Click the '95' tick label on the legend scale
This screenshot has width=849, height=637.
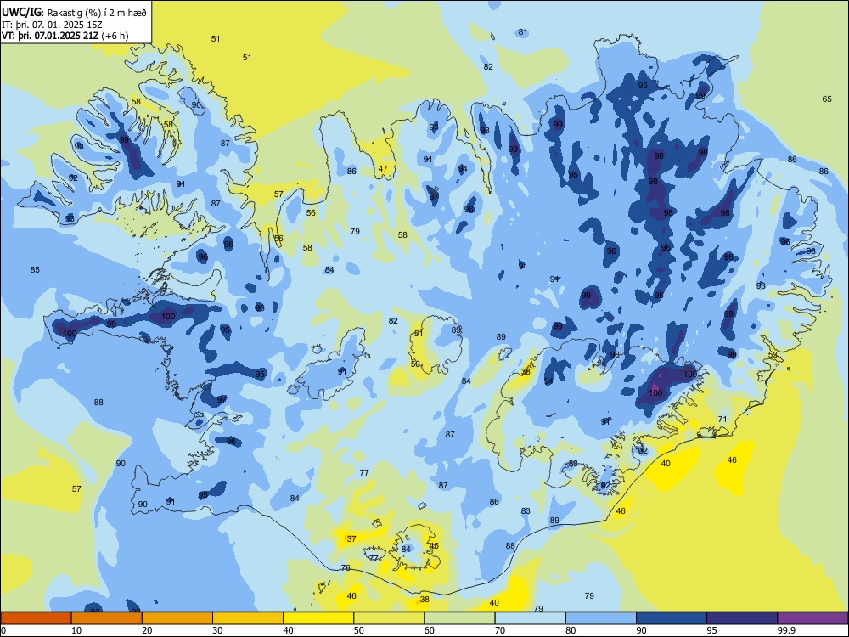tap(711, 630)
